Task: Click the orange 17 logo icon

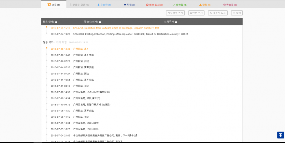Action: click(49, 5)
